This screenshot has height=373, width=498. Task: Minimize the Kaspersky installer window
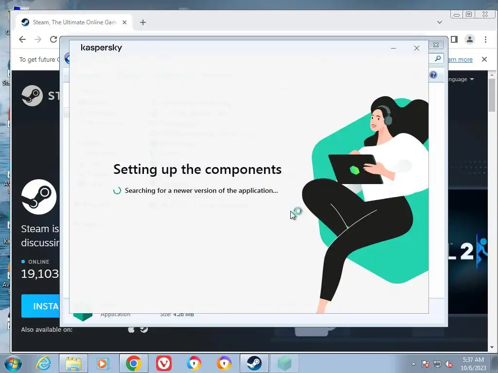(x=393, y=48)
